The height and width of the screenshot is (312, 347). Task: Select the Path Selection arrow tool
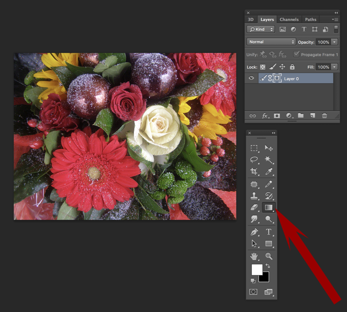click(x=254, y=244)
